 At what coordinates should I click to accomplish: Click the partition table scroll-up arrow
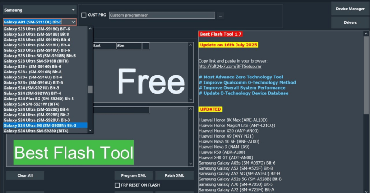pyautogui.click(x=191, y=45)
